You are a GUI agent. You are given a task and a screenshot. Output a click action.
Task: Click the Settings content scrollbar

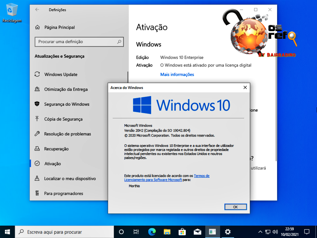[276, 100]
